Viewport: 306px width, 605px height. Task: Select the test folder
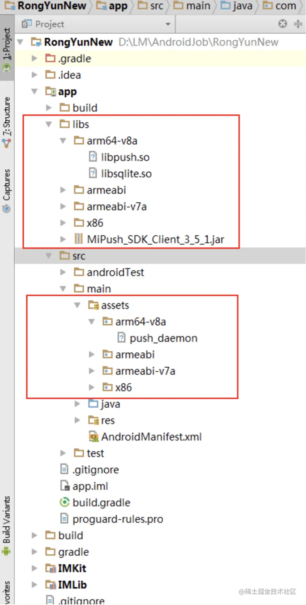95,453
